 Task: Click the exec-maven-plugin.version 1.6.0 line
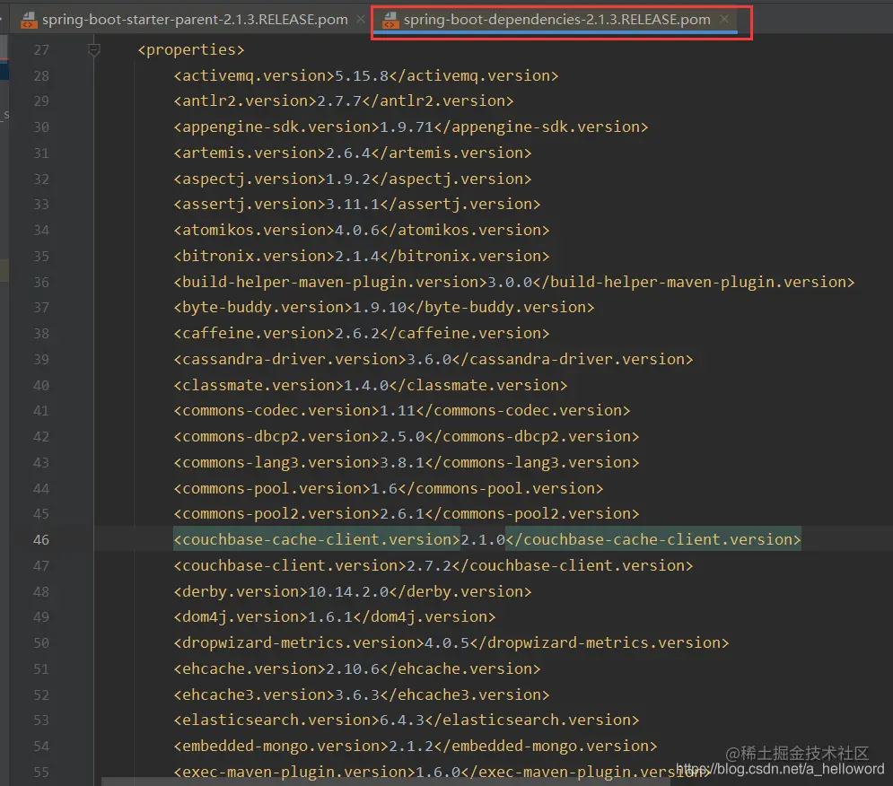[x=442, y=772]
